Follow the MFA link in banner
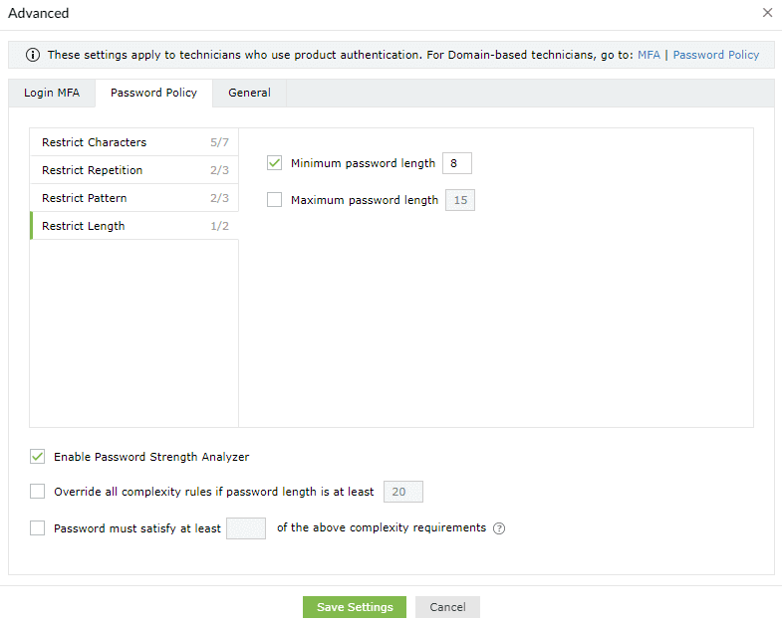782x624 pixels. [x=649, y=55]
